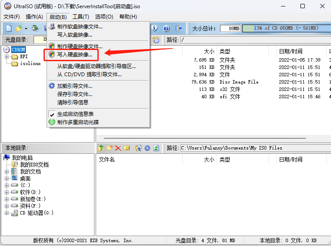Click the Exit door toolbar icon
Image resolution: width=331 pixels, height=246 pixels.
(178, 28)
